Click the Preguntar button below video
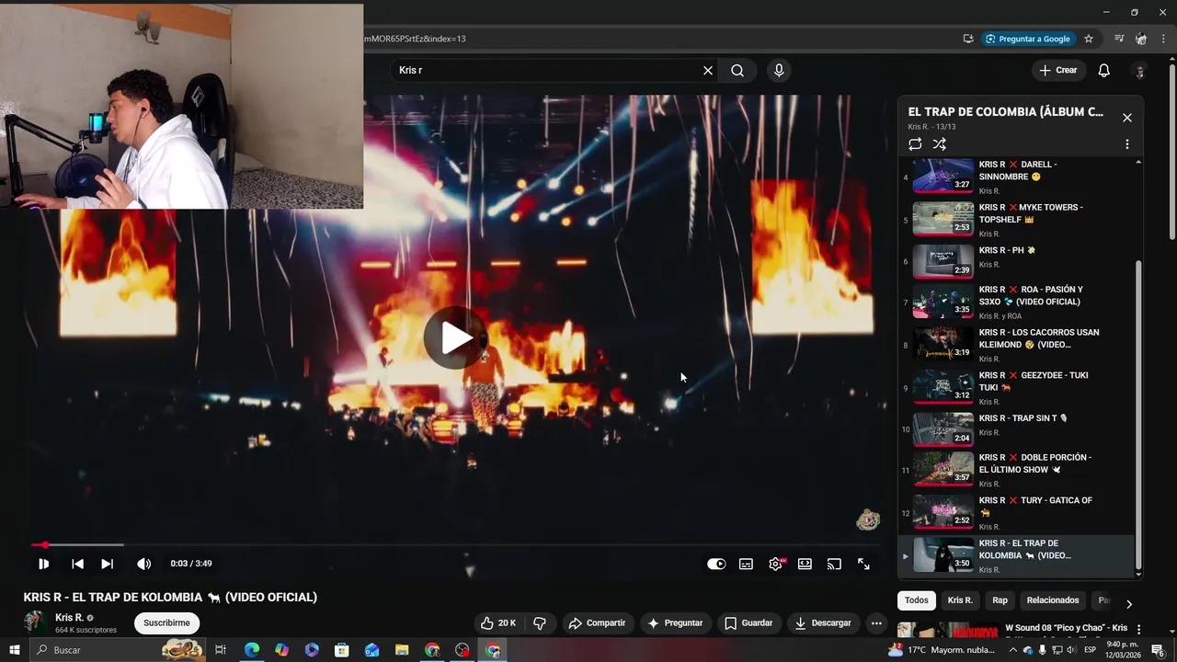Screen dimensions: 1177x662 [675, 623]
